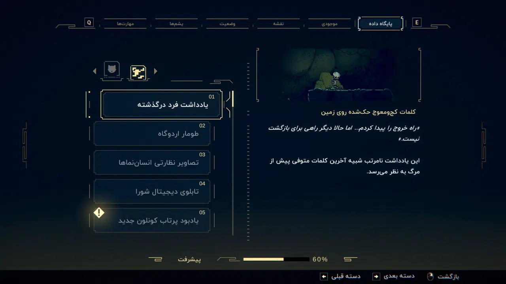The image size is (506, 284).
Task: Select entry 04 تابلوی دیجیتال شورا
Action: (152, 191)
